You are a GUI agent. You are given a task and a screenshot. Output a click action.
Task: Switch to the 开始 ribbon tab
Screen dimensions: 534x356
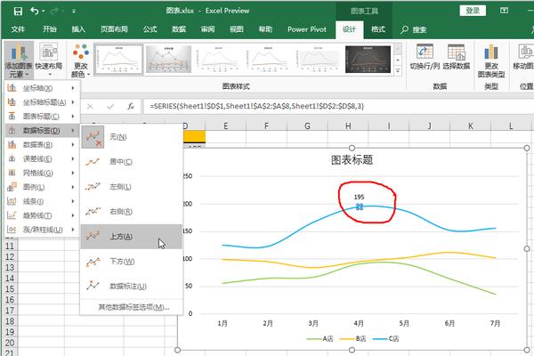point(49,29)
